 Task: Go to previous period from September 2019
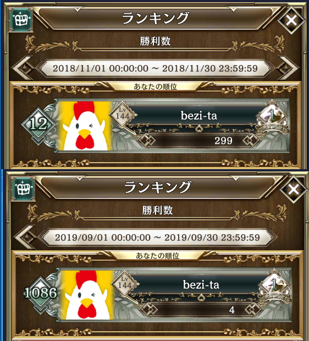25,237
